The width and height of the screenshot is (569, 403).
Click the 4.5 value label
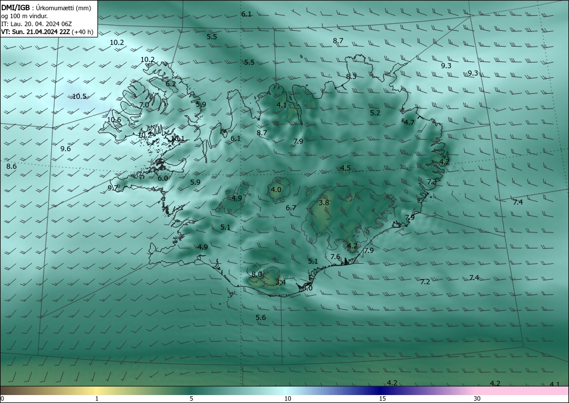pyautogui.click(x=345, y=168)
